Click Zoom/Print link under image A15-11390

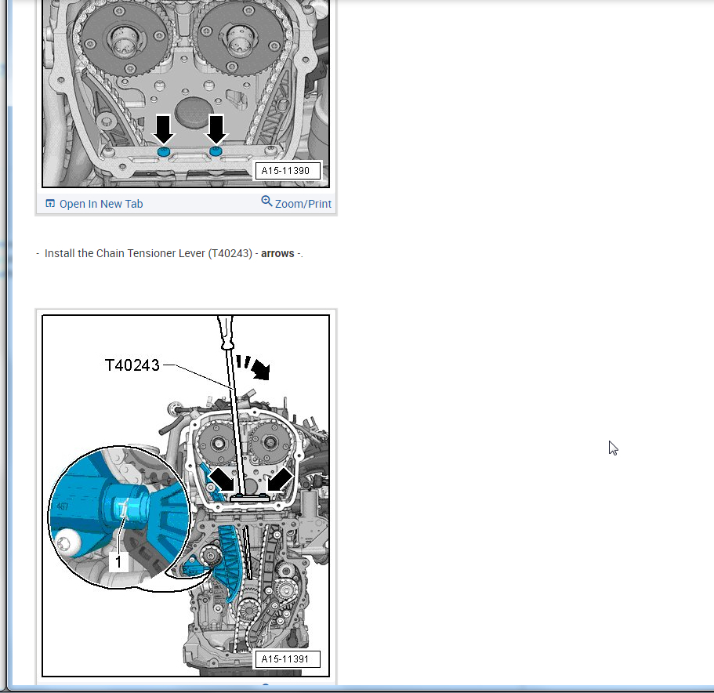(303, 204)
